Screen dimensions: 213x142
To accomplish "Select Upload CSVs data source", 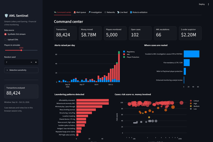I will (x=11, y=40).
